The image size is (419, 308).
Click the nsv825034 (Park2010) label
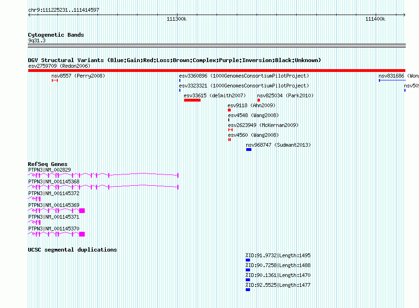pos(285,95)
